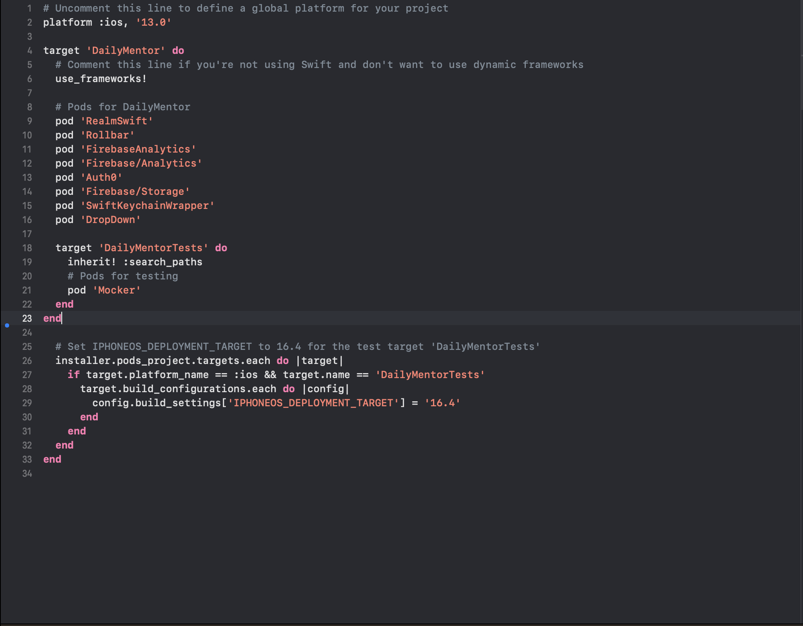Click the '13.0' platform version string
This screenshot has width=803, height=626.
coord(153,22)
